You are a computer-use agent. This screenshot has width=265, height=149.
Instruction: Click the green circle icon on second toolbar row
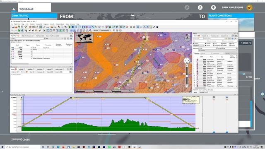pyautogui.click(x=19, y=30)
